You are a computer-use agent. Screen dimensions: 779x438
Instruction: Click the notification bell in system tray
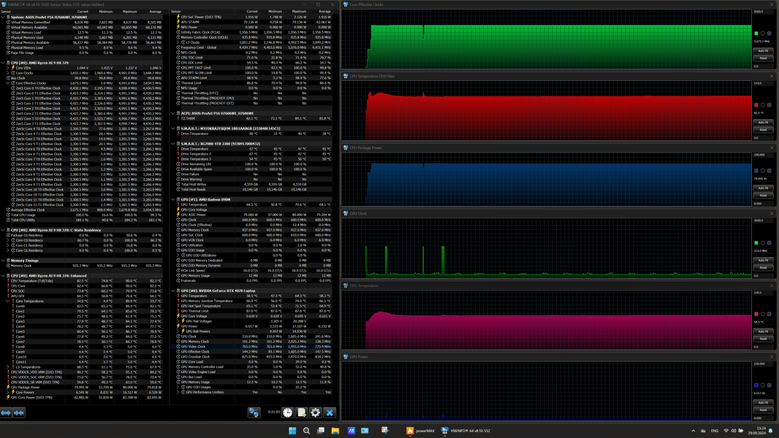[770, 431]
